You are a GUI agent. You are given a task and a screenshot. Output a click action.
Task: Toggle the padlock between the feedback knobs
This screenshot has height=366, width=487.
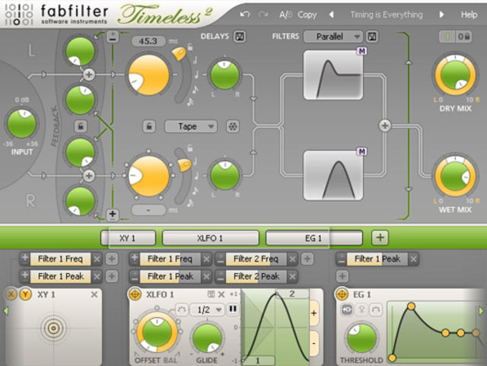pyautogui.click(x=81, y=126)
